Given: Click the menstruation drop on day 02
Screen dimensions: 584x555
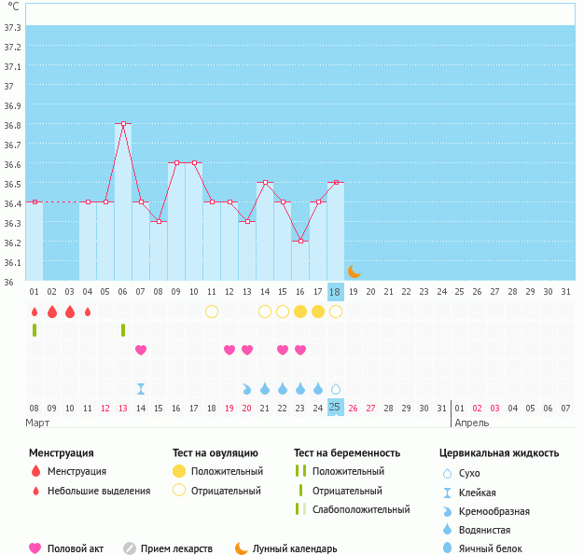Looking at the screenshot, I should [52, 311].
